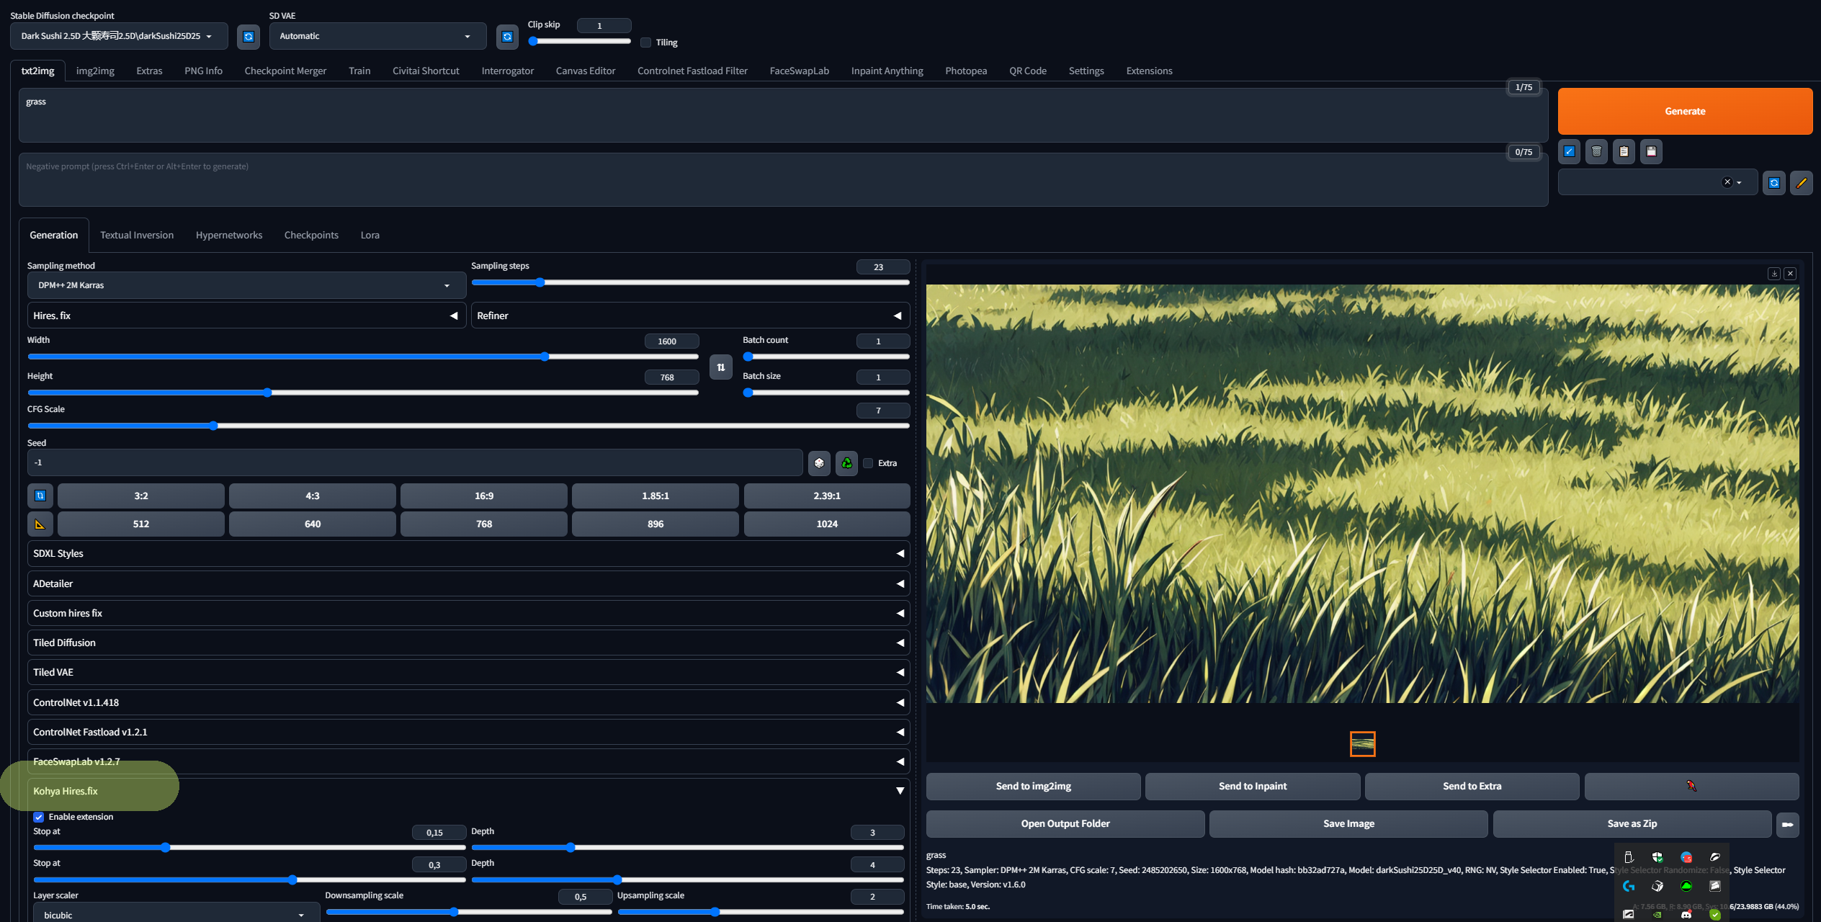Open the green cloud tray icon

click(x=1686, y=886)
